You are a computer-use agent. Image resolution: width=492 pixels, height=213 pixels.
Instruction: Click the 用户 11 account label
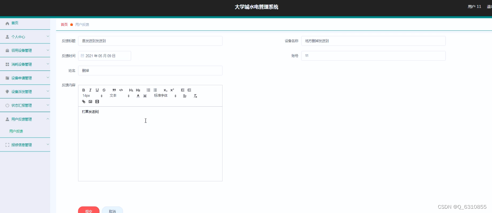pos(474,6)
